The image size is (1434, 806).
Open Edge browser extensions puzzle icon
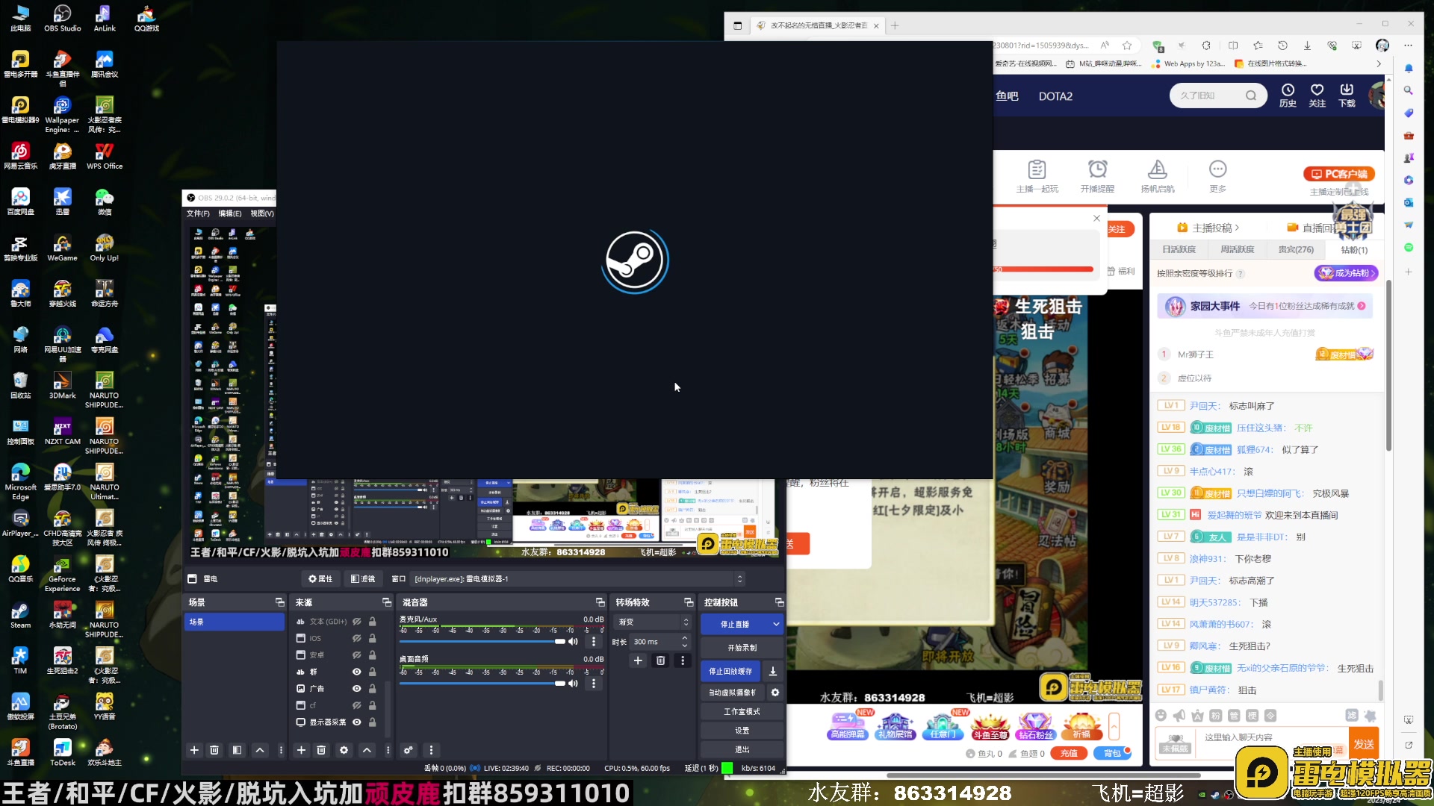pyautogui.click(x=1206, y=46)
